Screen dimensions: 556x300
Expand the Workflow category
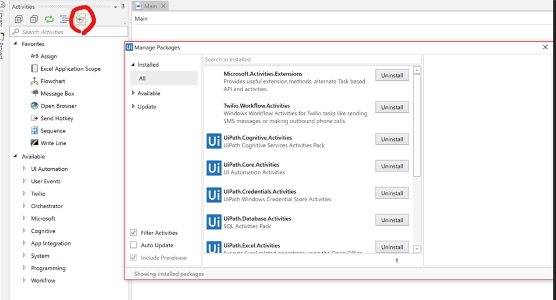[x=24, y=280]
